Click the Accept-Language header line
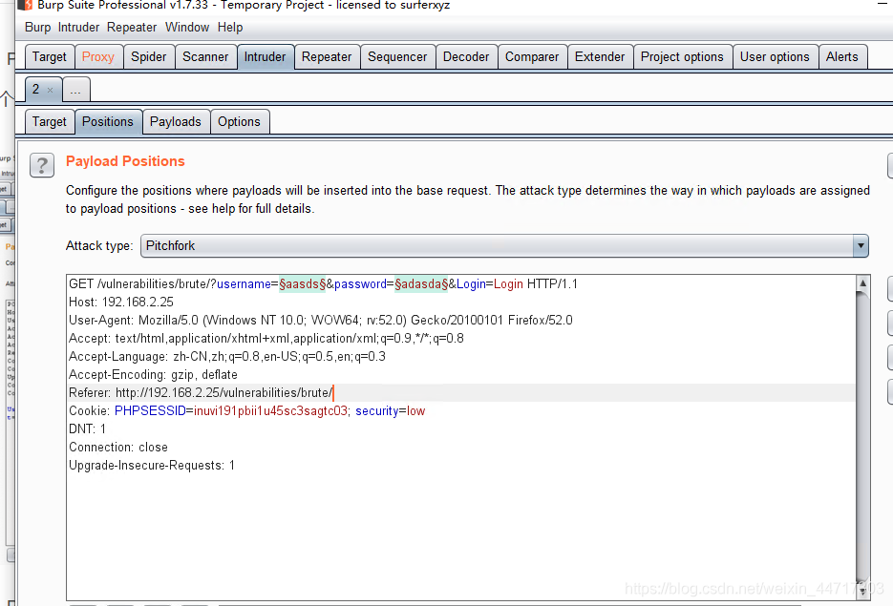The image size is (893, 606). tap(227, 357)
